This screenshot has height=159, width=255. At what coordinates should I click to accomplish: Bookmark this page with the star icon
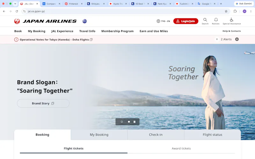click(x=226, y=11)
